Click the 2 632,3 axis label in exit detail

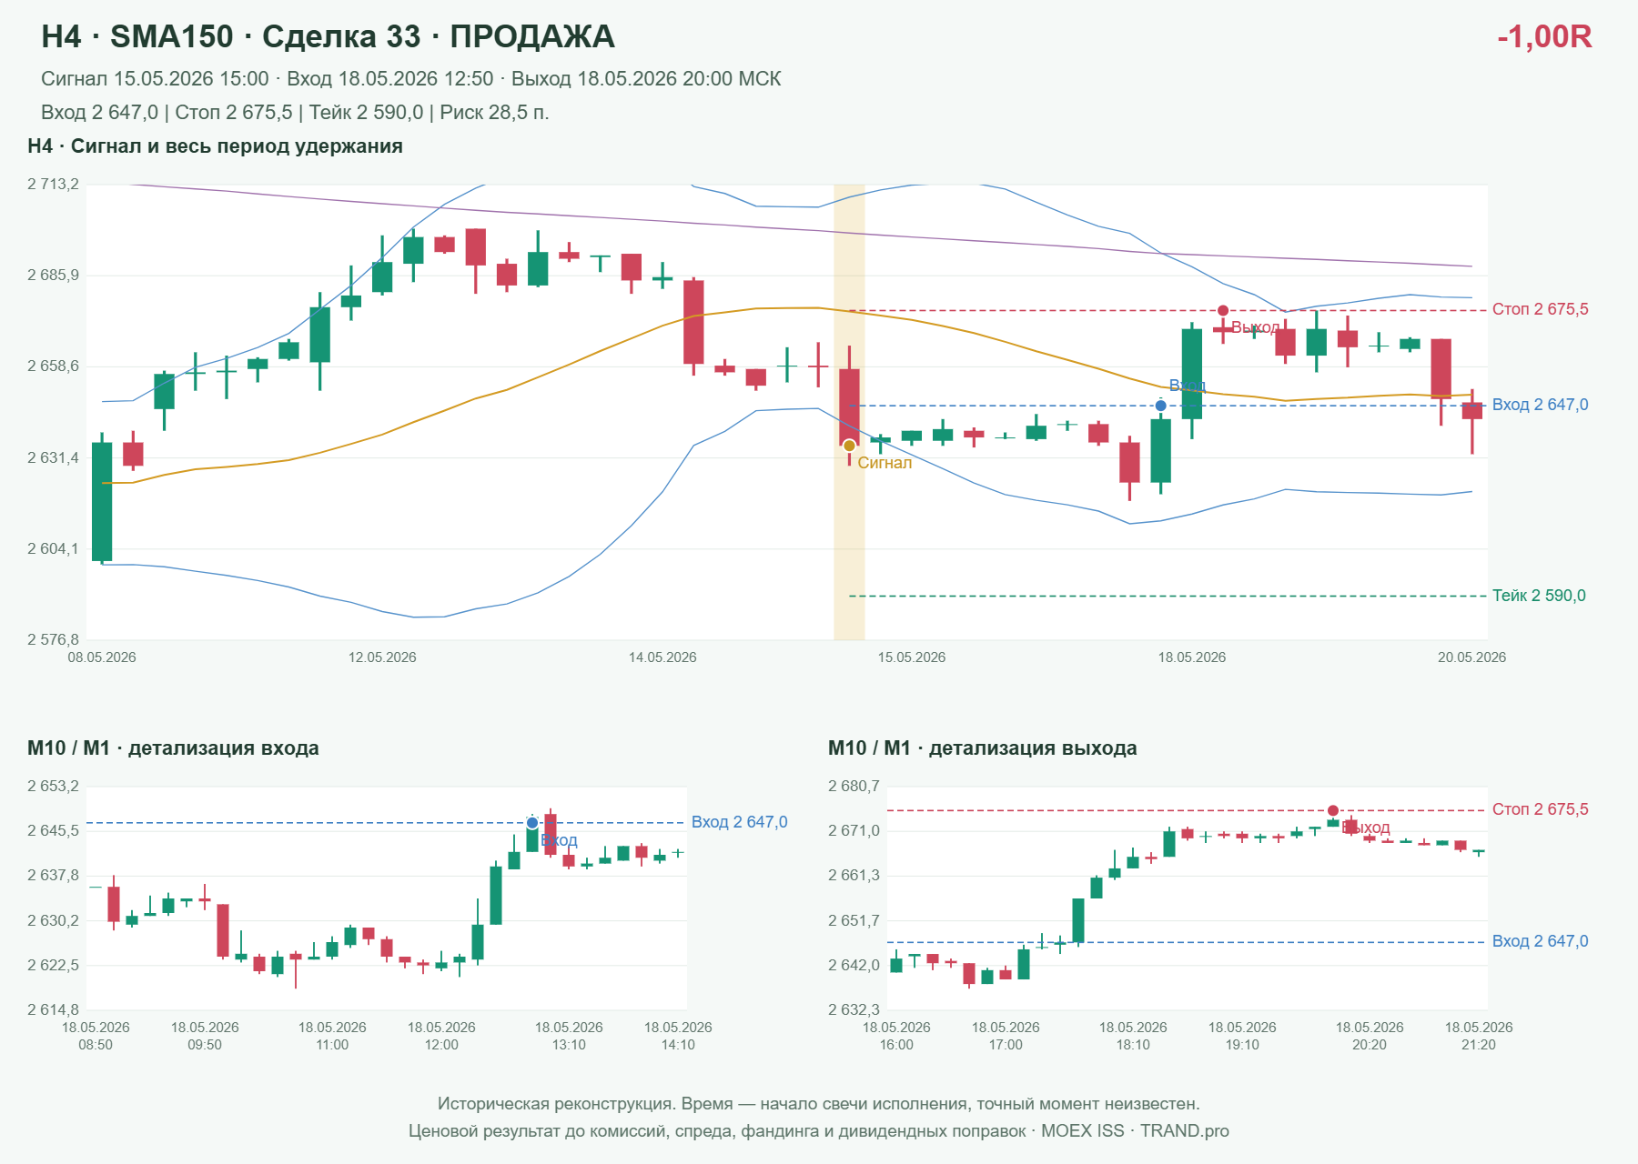854,1009
